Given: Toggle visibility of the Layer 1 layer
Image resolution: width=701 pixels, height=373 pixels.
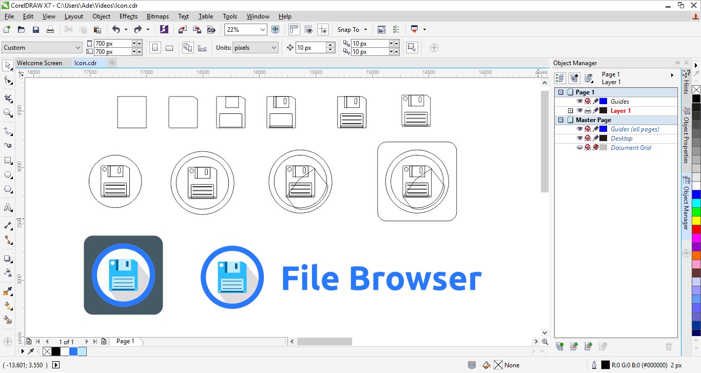Looking at the screenshot, I should (580, 111).
